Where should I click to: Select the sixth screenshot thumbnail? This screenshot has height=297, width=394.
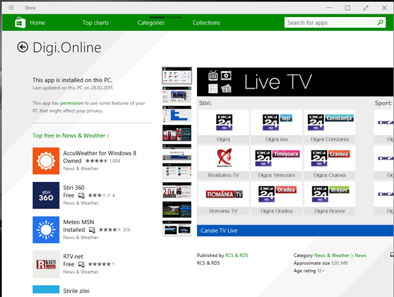(x=177, y=171)
